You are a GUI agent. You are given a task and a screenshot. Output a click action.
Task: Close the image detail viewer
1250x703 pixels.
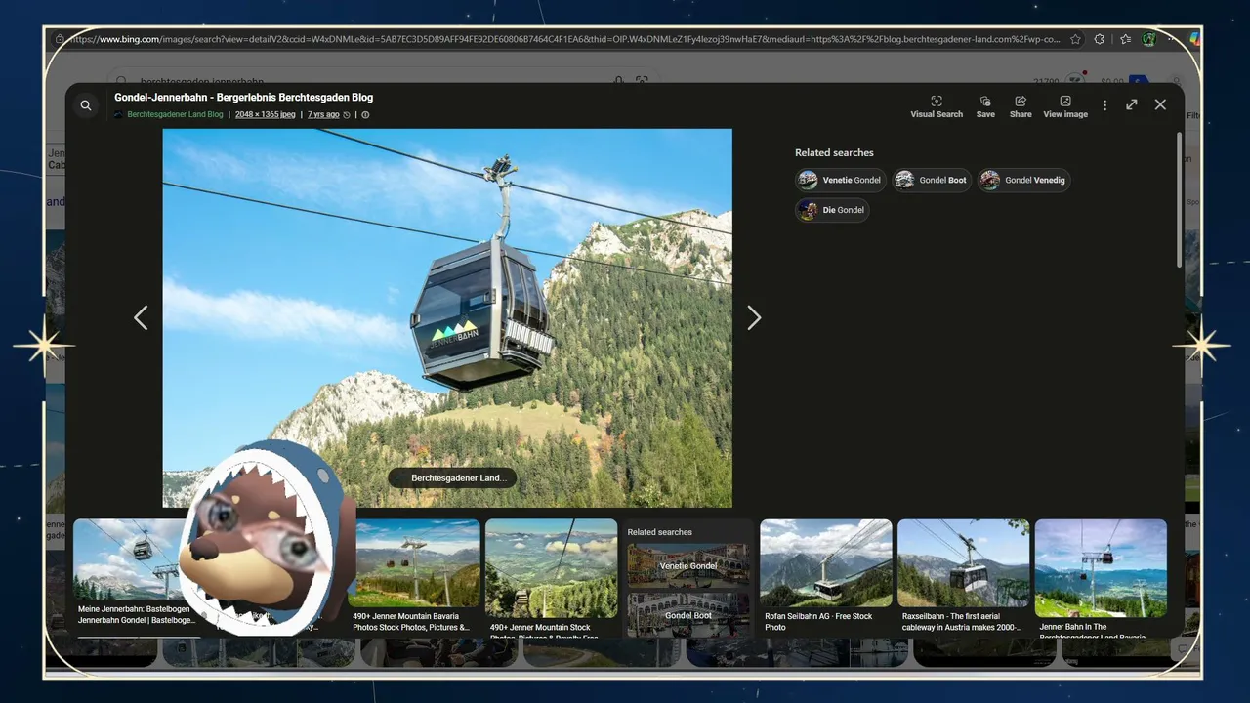pyautogui.click(x=1160, y=104)
